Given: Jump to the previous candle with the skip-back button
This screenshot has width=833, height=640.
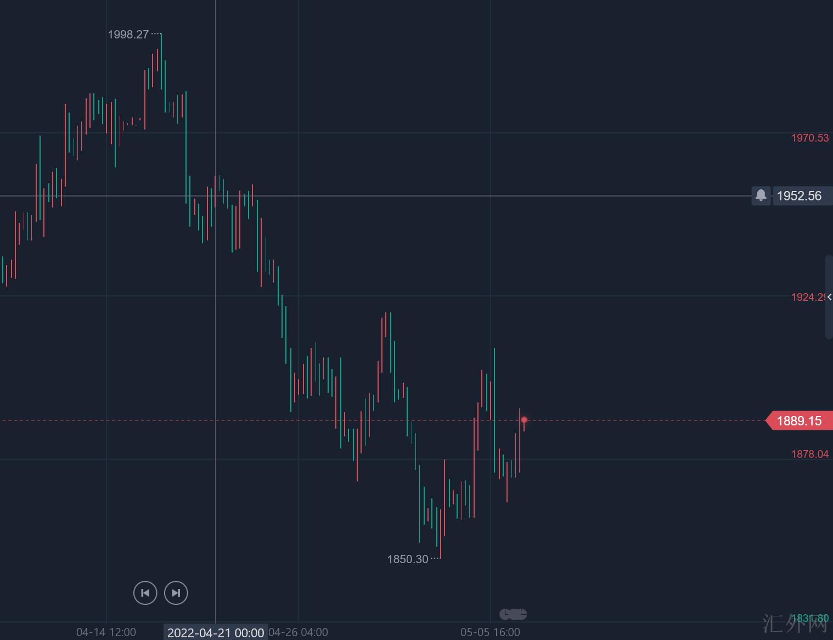Looking at the screenshot, I should tap(145, 593).
